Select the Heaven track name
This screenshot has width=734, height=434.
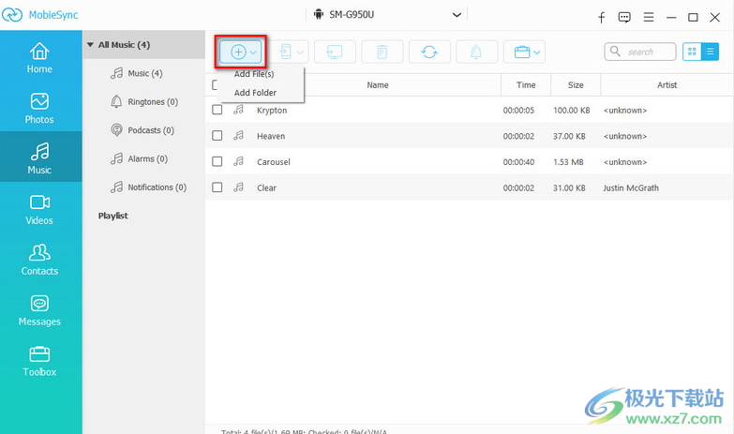271,136
